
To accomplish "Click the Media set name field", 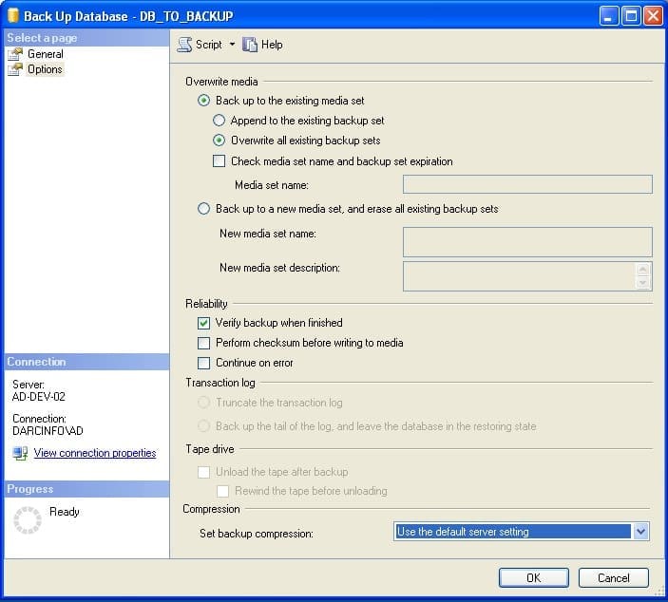I will coord(527,184).
